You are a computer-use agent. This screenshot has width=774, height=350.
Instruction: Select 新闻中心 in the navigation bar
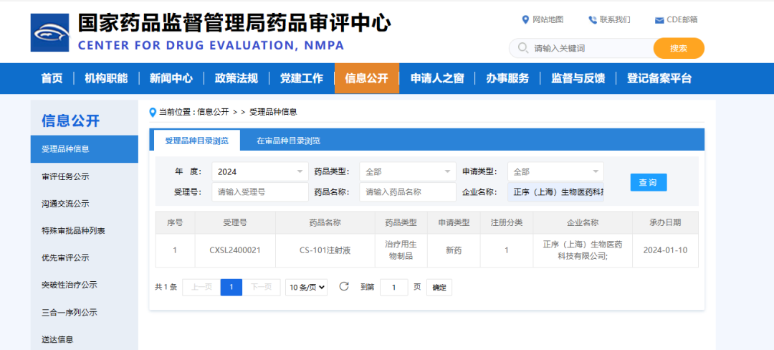click(x=171, y=78)
